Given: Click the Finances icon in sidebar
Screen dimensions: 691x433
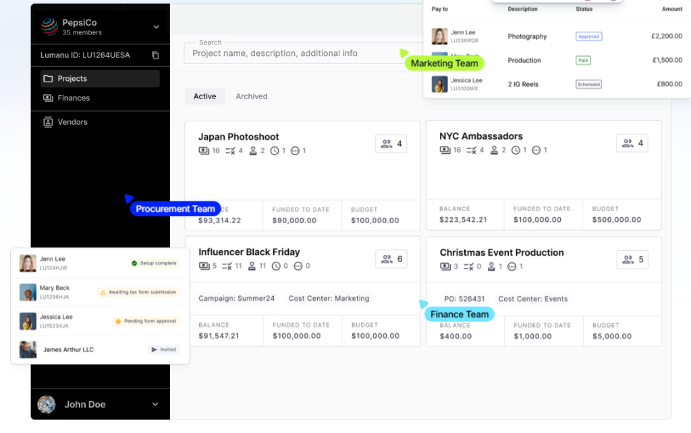Looking at the screenshot, I should coord(48,98).
